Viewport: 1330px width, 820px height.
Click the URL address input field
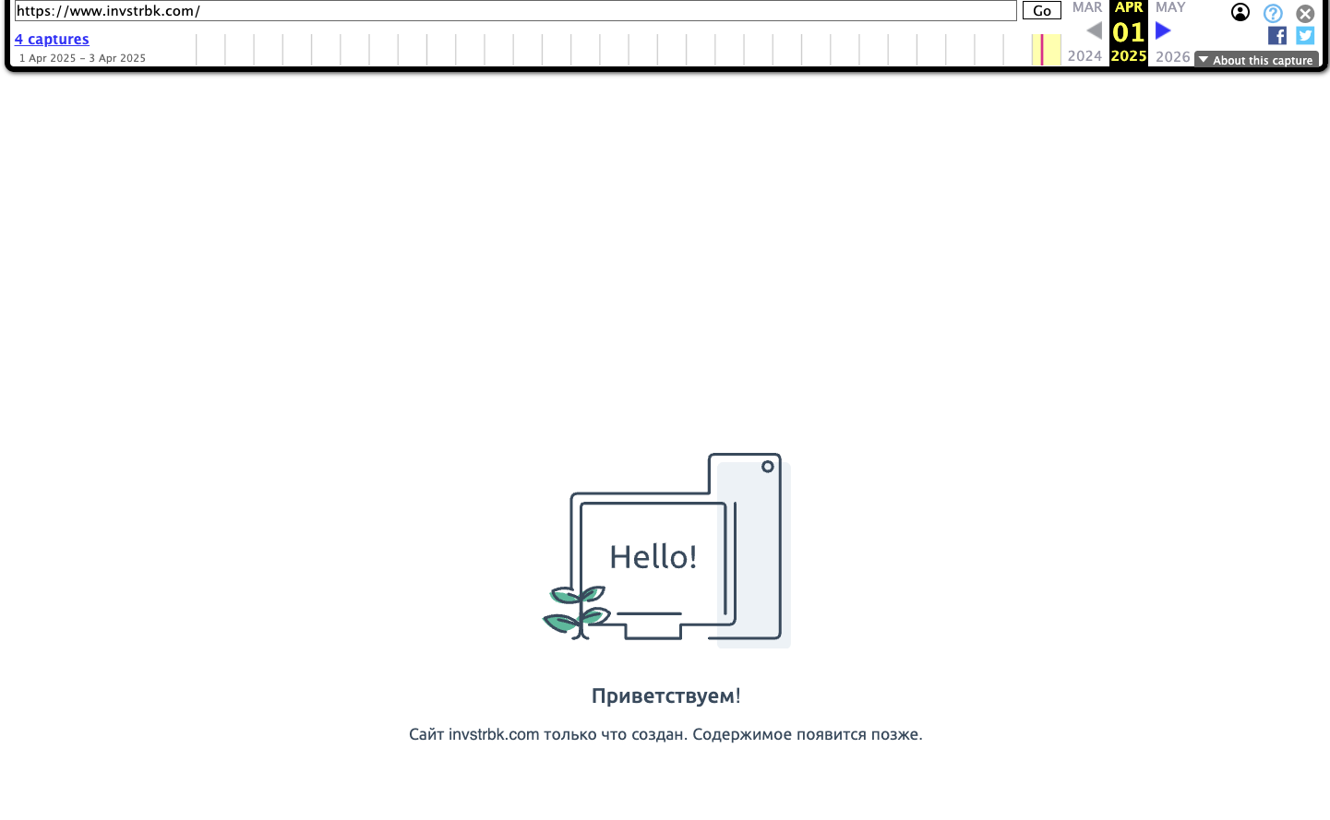[515, 11]
